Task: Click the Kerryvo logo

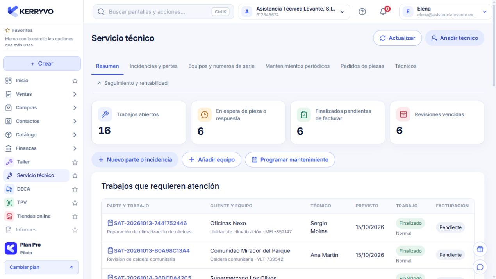Action: pyautogui.click(x=30, y=11)
